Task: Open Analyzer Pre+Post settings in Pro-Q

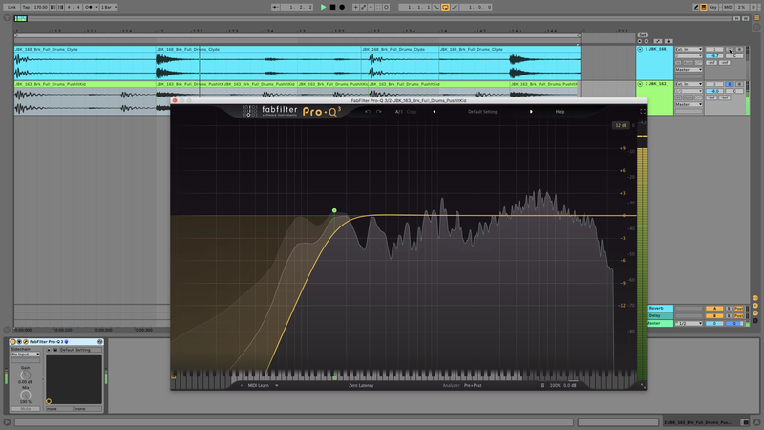Action: pos(473,386)
